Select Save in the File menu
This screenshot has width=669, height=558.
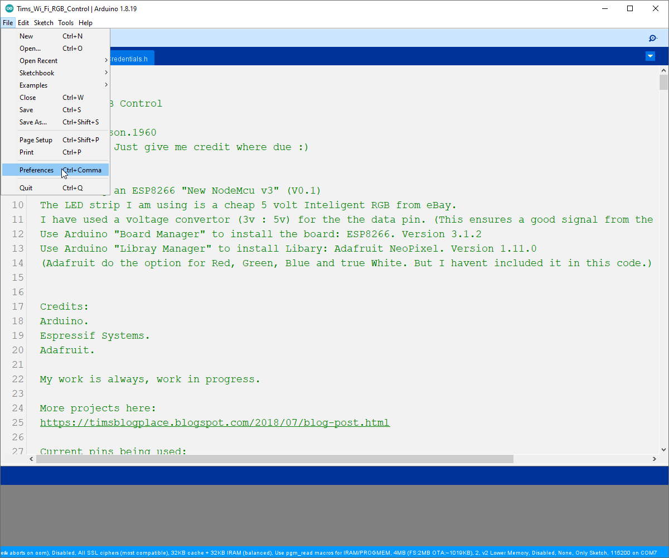click(55, 110)
